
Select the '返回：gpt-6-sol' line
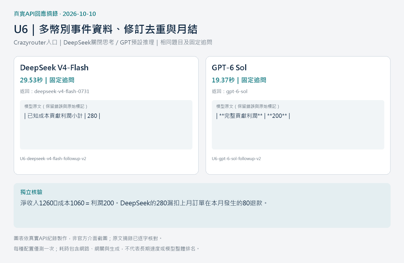pyautogui.click(x=230, y=91)
